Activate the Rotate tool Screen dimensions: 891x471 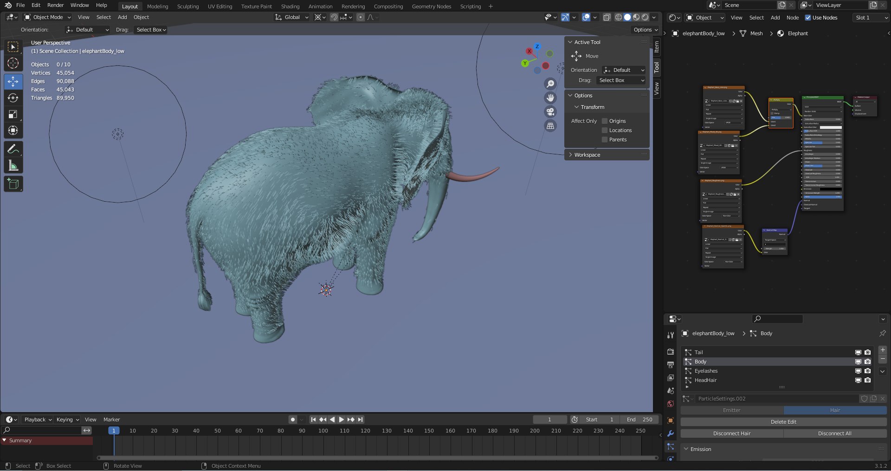point(13,98)
